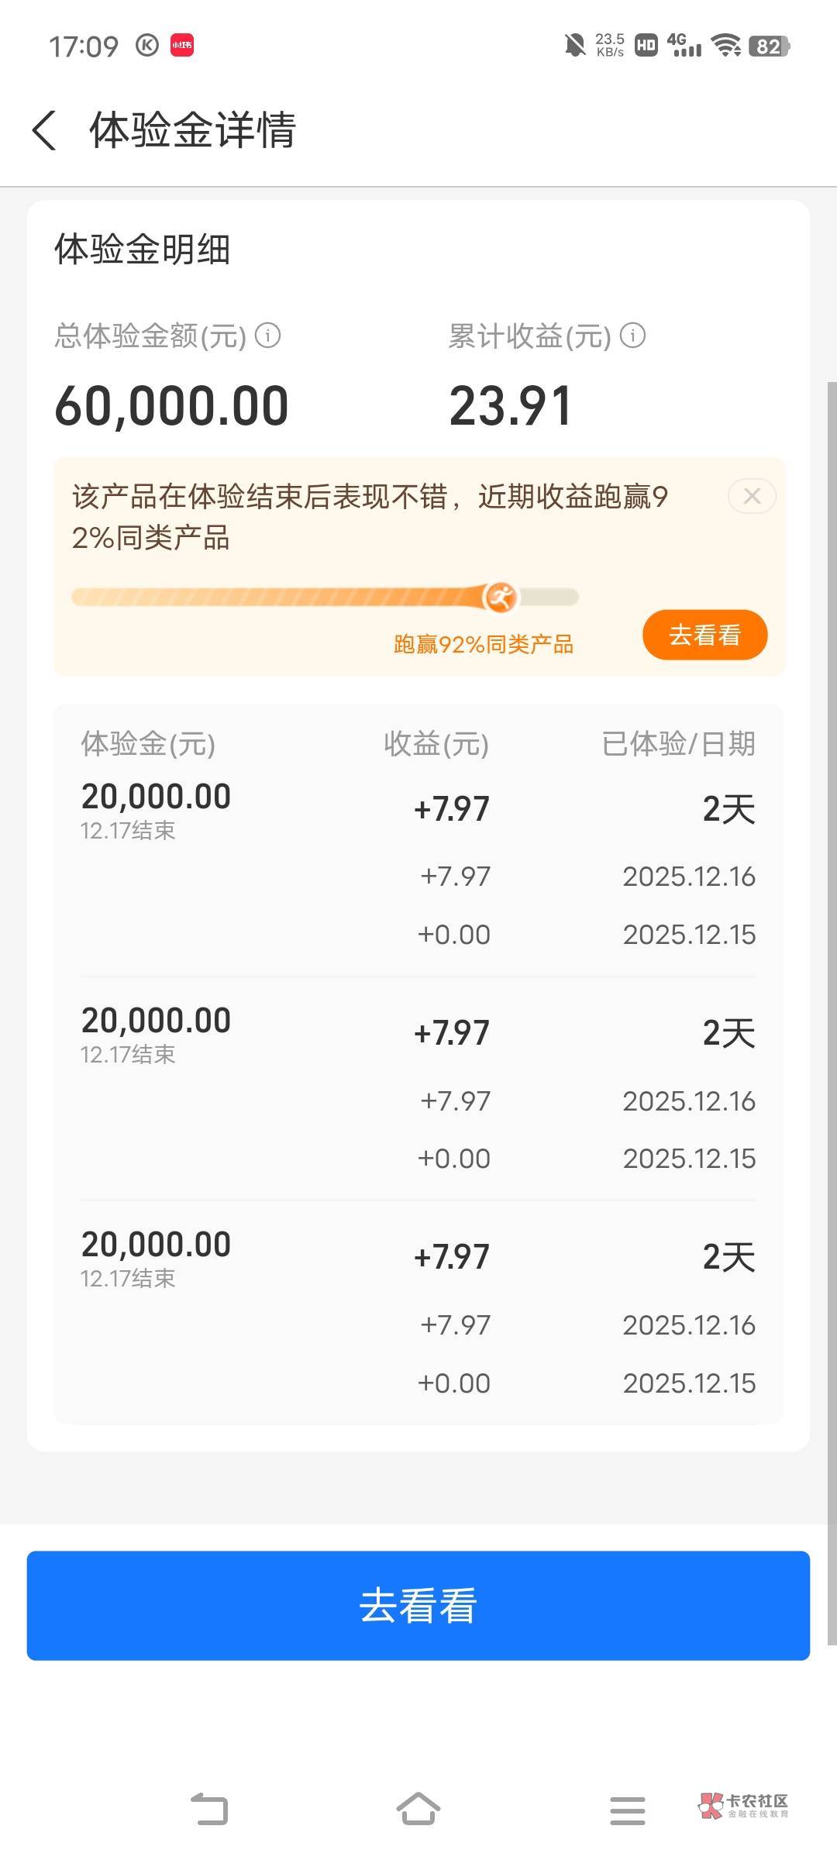Viewport: 837px width, 1860px height.
Task: Tap info icon beside 总体验金额(元)
Action: tap(268, 336)
